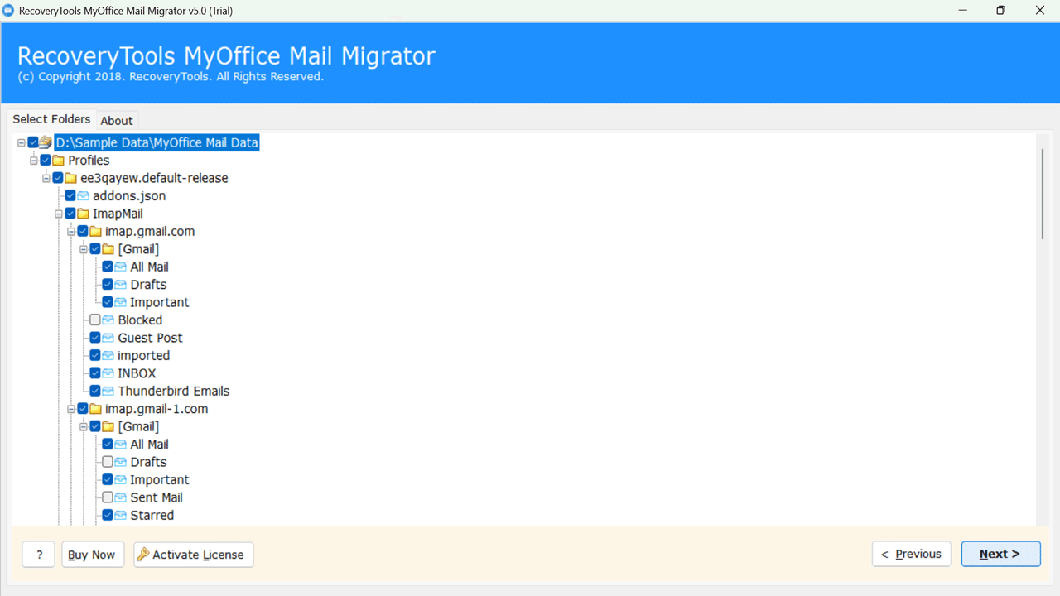The width and height of the screenshot is (1060, 596).
Task: Switch to the About tab
Action: point(117,121)
